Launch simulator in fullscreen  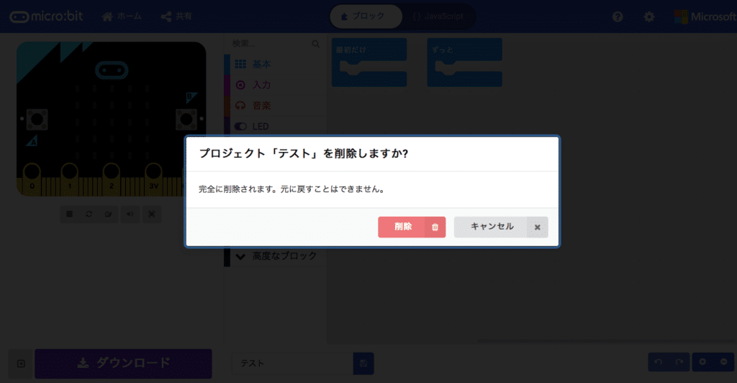[151, 215]
